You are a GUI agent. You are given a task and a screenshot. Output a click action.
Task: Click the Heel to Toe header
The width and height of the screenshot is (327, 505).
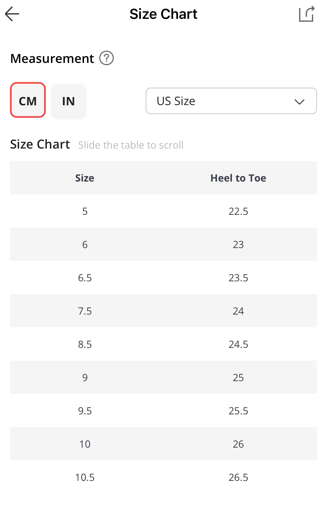238,178
